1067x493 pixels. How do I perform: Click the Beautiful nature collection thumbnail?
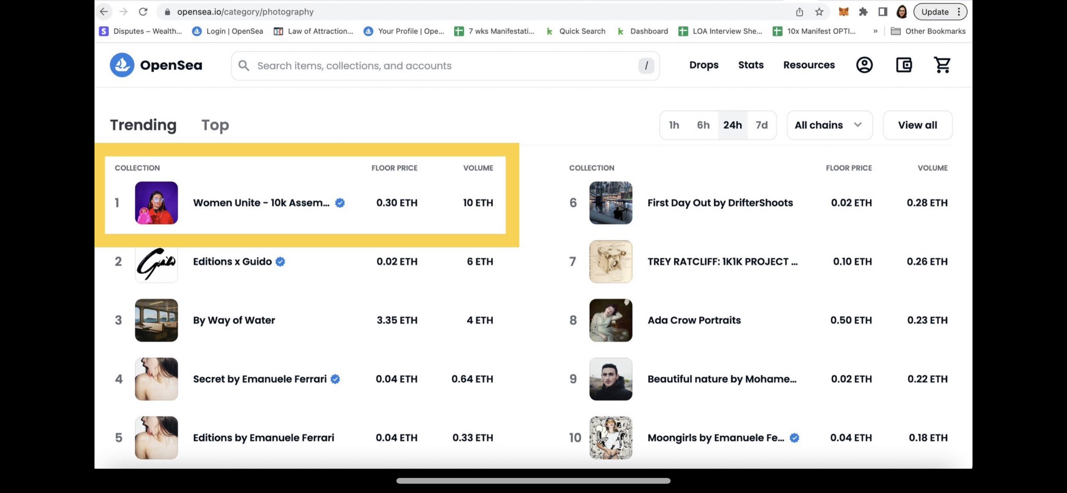pos(611,379)
